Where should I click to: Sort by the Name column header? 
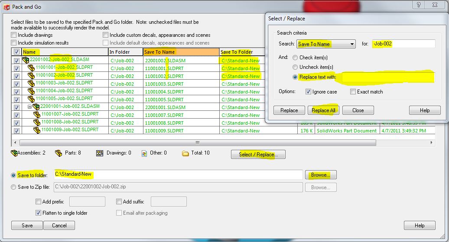(x=65, y=52)
